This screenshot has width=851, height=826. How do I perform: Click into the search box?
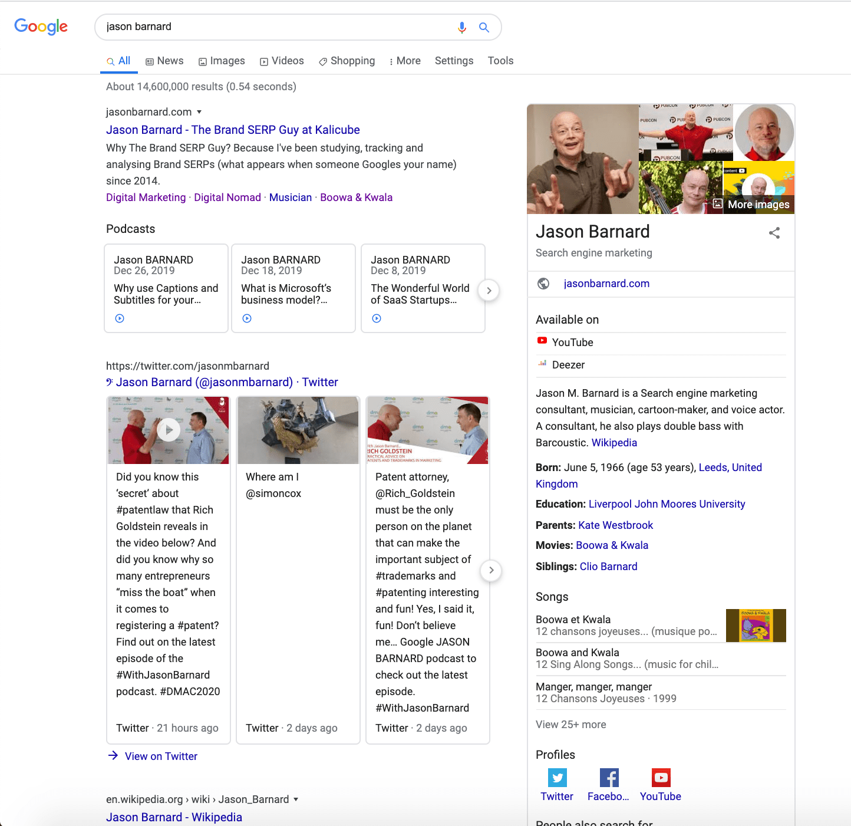coord(277,27)
